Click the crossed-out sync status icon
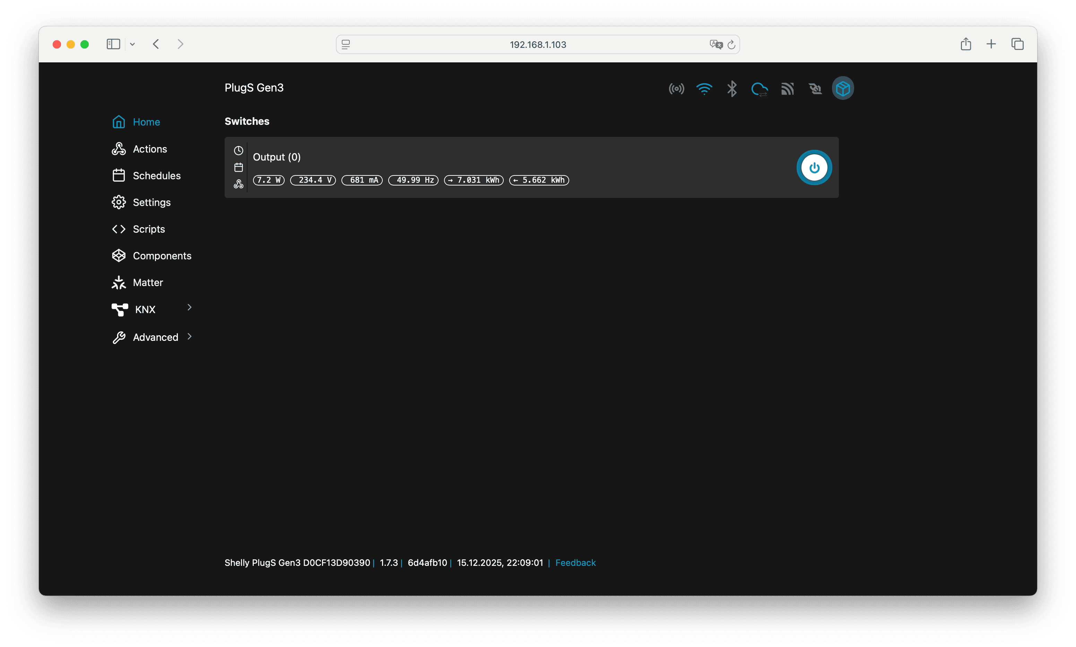Image resolution: width=1076 pixels, height=647 pixels. coord(815,89)
